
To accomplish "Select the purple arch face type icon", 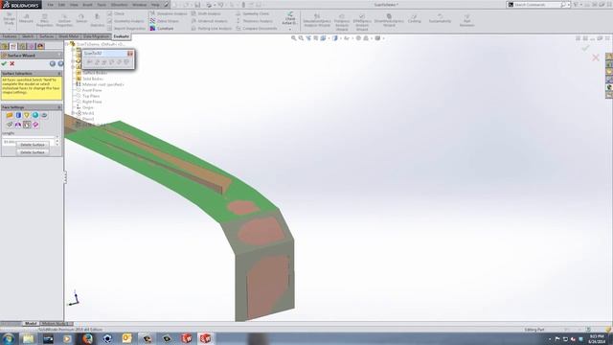I will [18, 125].
